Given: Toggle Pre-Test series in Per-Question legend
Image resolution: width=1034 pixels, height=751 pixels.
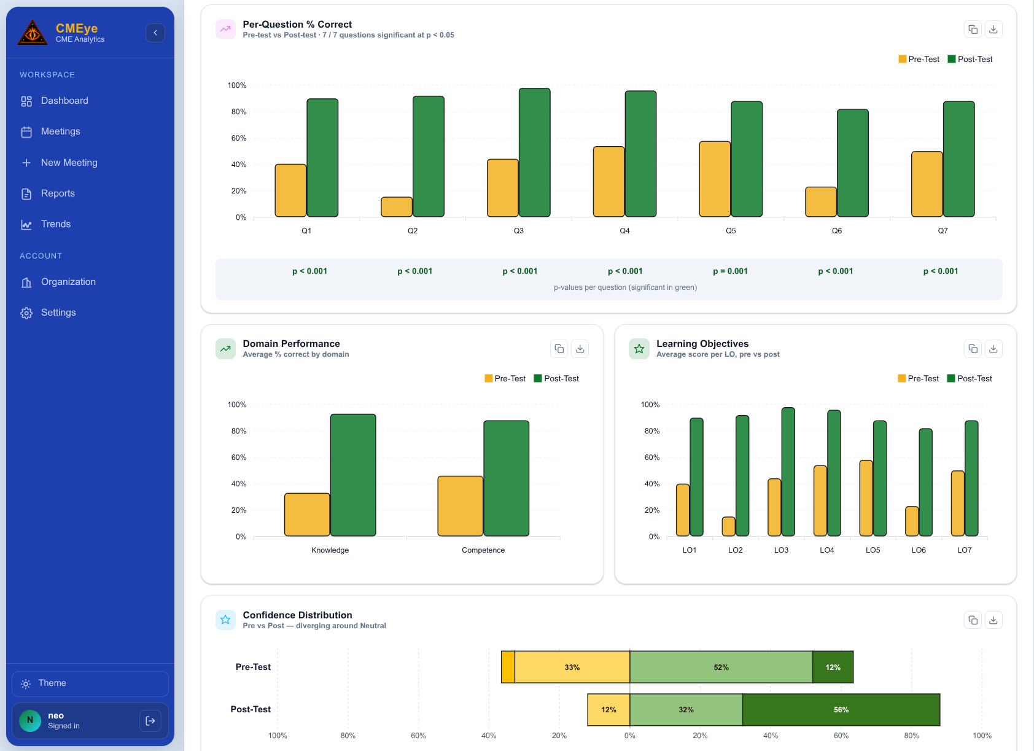Looking at the screenshot, I should [919, 60].
